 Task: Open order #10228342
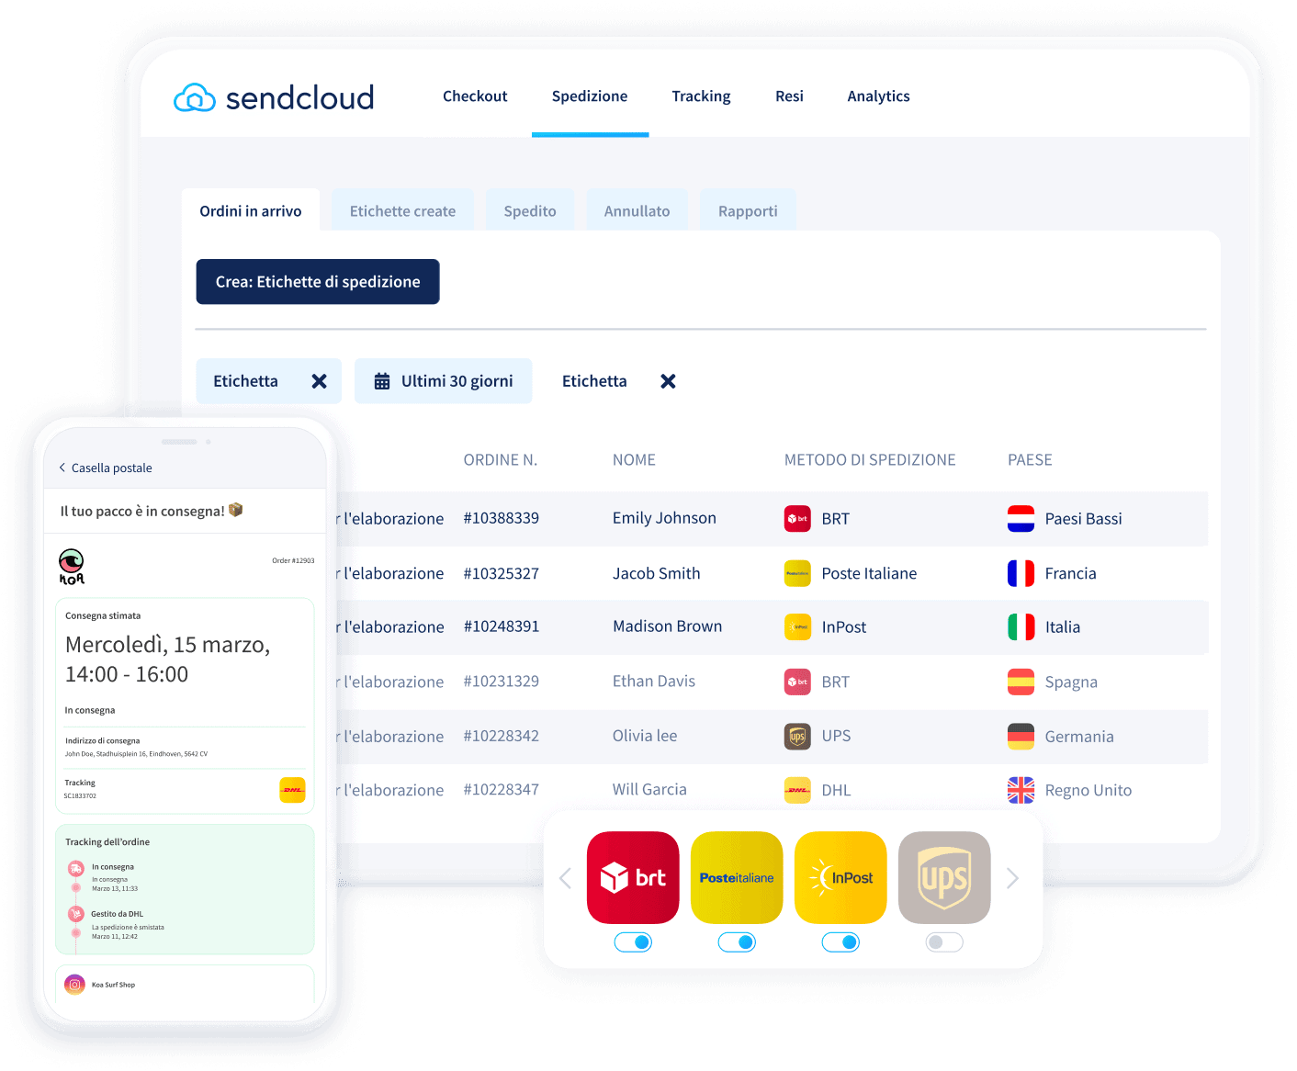point(502,736)
